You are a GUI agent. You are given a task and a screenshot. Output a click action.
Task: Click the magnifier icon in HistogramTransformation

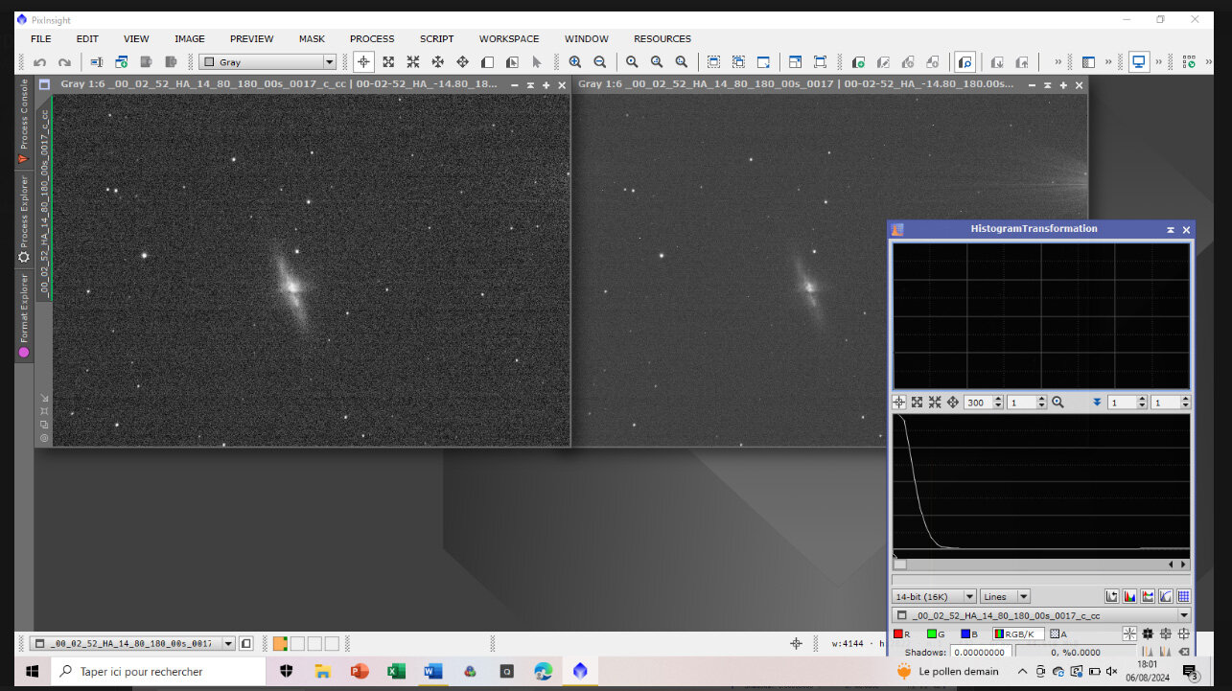click(1058, 403)
